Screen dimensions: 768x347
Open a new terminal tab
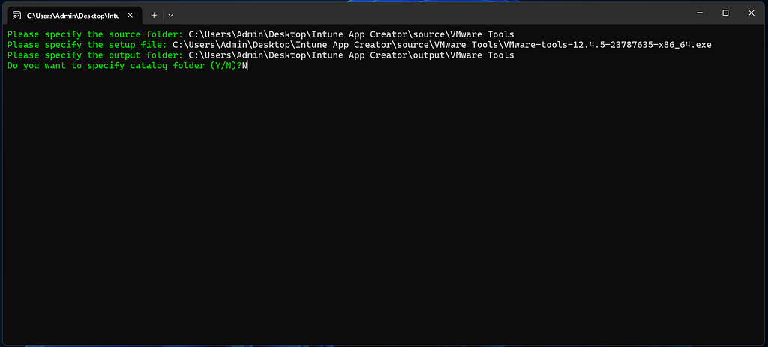pyautogui.click(x=154, y=15)
